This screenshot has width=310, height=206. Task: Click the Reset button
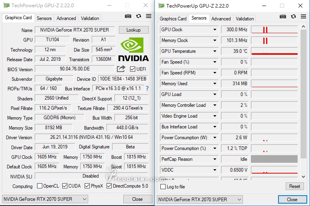(x=294, y=186)
